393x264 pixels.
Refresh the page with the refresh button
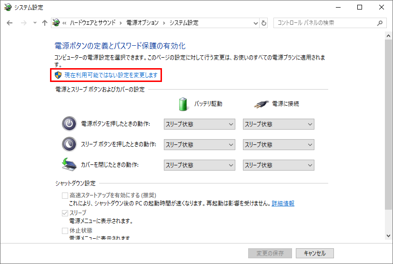pyautogui.click(x=264, y=23)
